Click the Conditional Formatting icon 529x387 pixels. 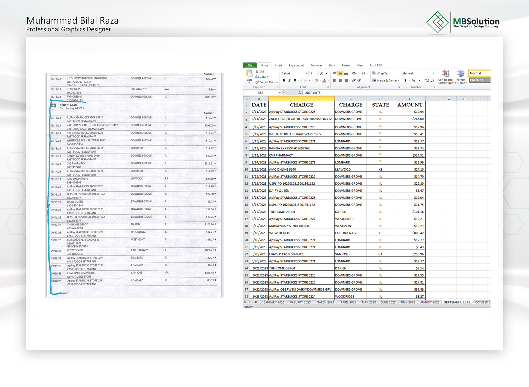tap(446, 74)
